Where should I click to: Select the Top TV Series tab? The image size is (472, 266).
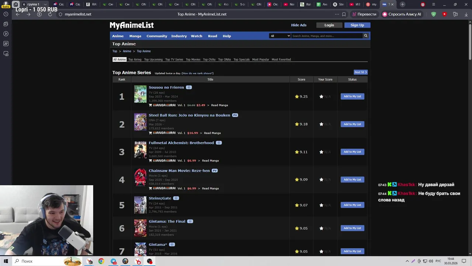pos(174,59)
